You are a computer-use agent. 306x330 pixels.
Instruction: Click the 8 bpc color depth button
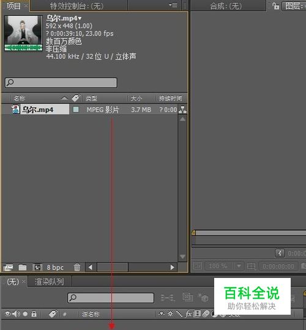(55, 268)
